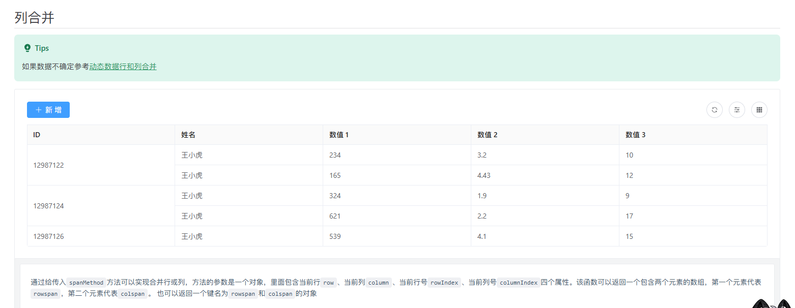Image resolution: width=795 pixels, height=308 pixels.
Task: Click the refresh table icon
Action: [x=714, y=110]
